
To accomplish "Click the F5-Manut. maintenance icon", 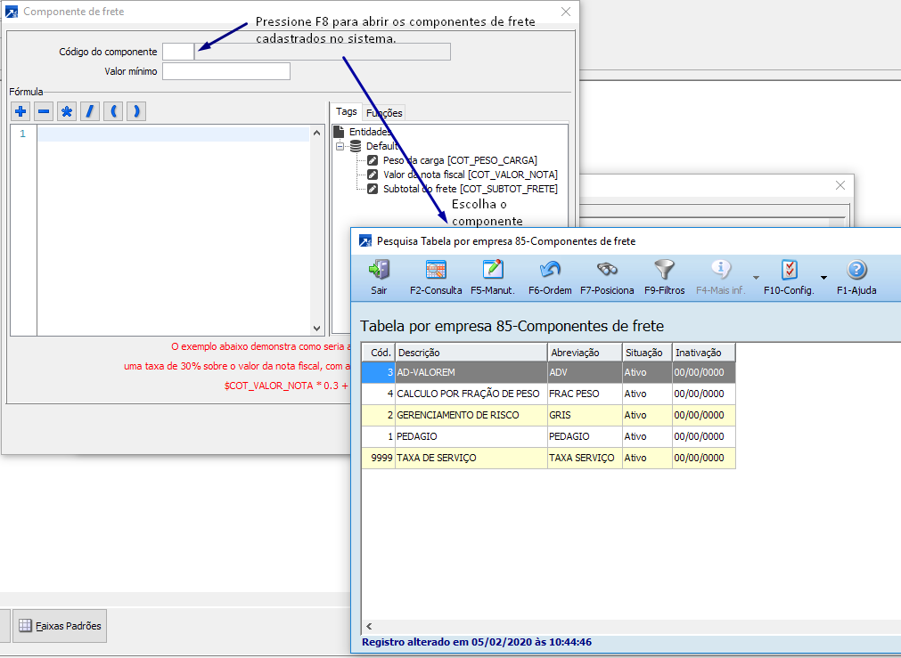I will pyautogui.click(x=493, y=271).
